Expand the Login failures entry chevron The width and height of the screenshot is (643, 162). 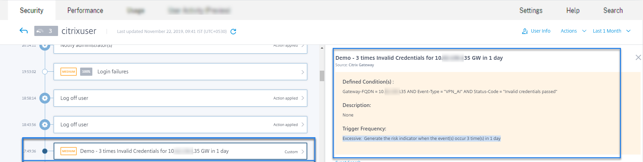302,72
